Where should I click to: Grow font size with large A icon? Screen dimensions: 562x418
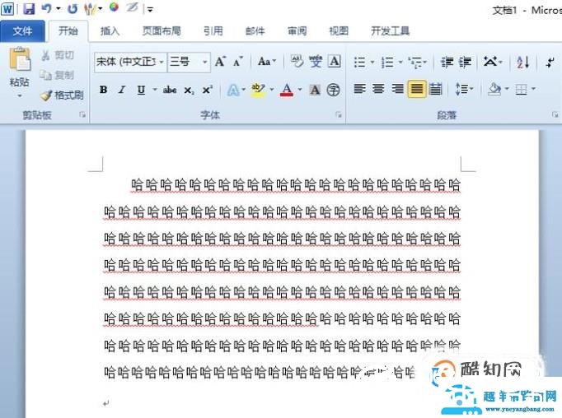point(220,62)
